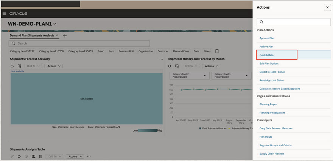Click the Category Level 33272 filter chip
The image size is (333, 161).
(22, 51)
